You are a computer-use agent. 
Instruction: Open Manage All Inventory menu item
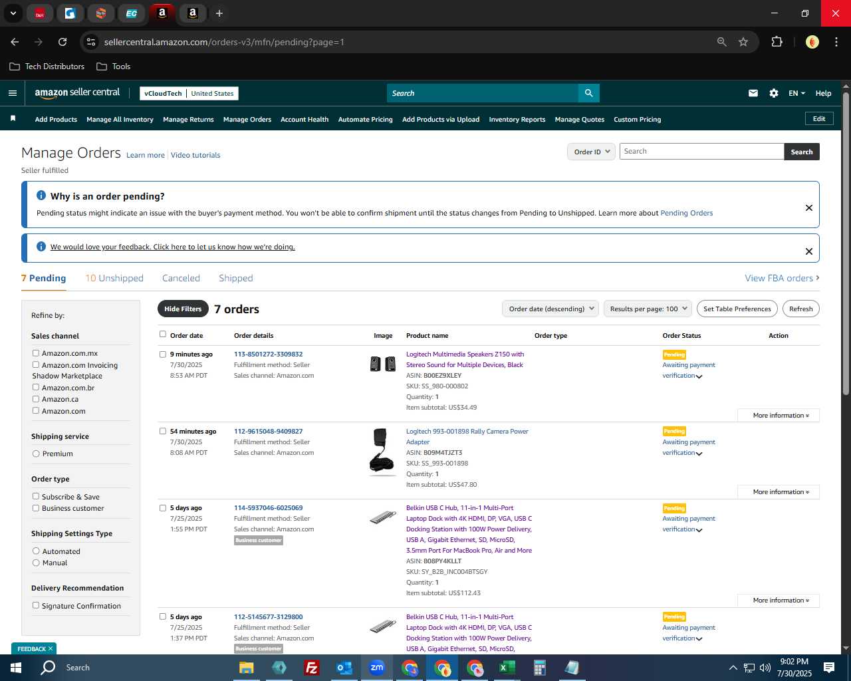click(120, 120)
